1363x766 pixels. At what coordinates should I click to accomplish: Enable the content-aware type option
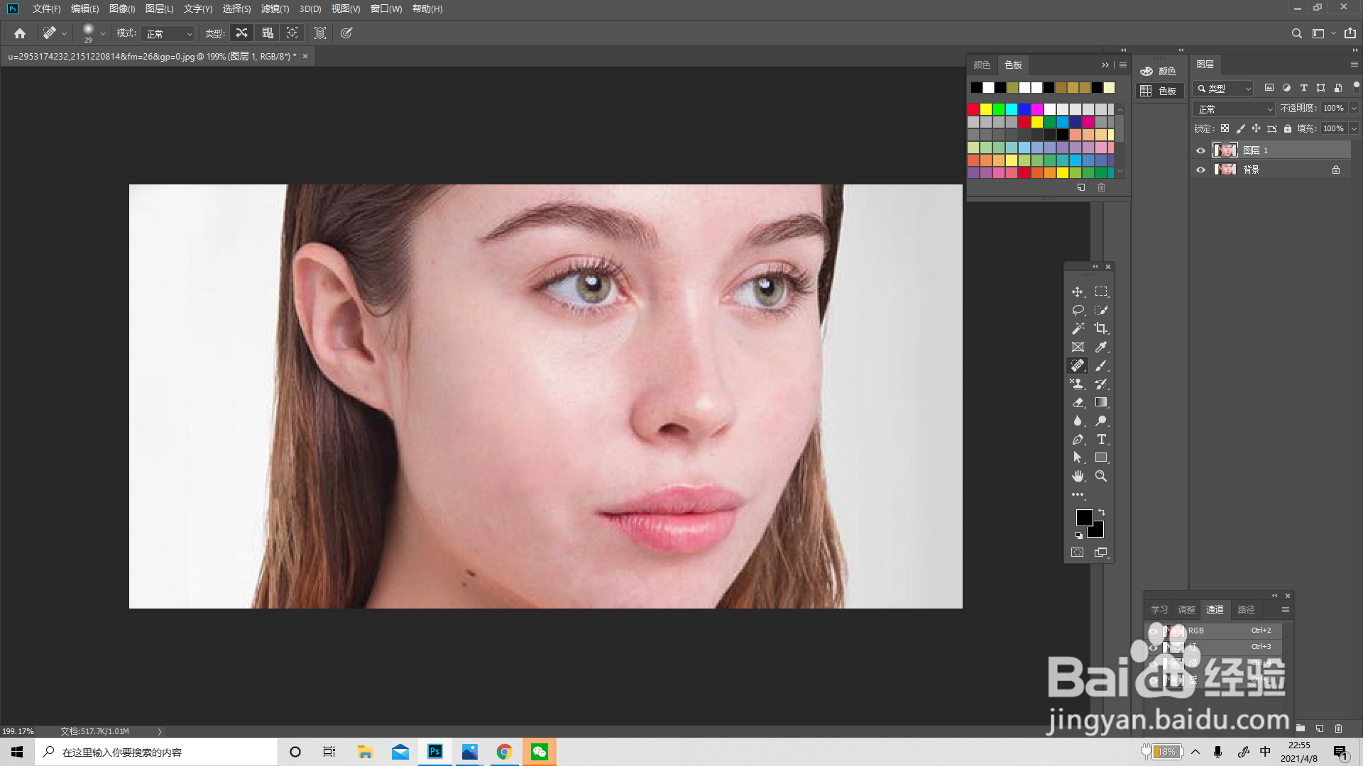[x=242, y=33]
